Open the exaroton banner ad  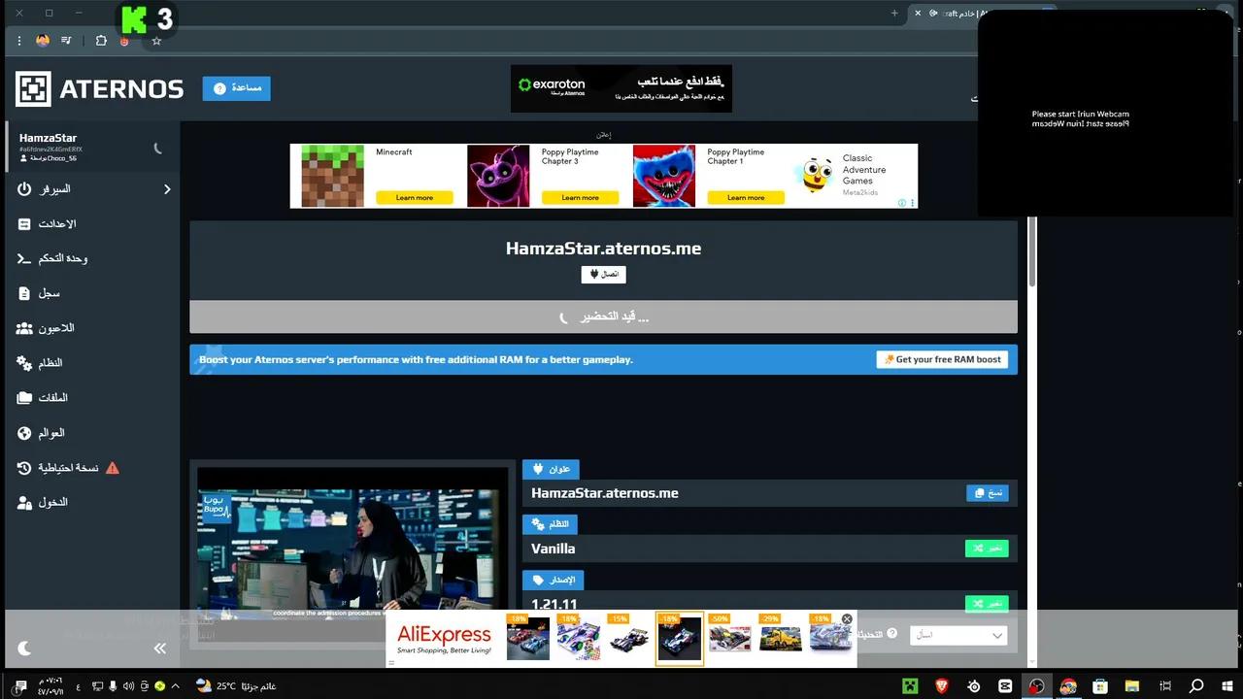(x=621, y=88)
